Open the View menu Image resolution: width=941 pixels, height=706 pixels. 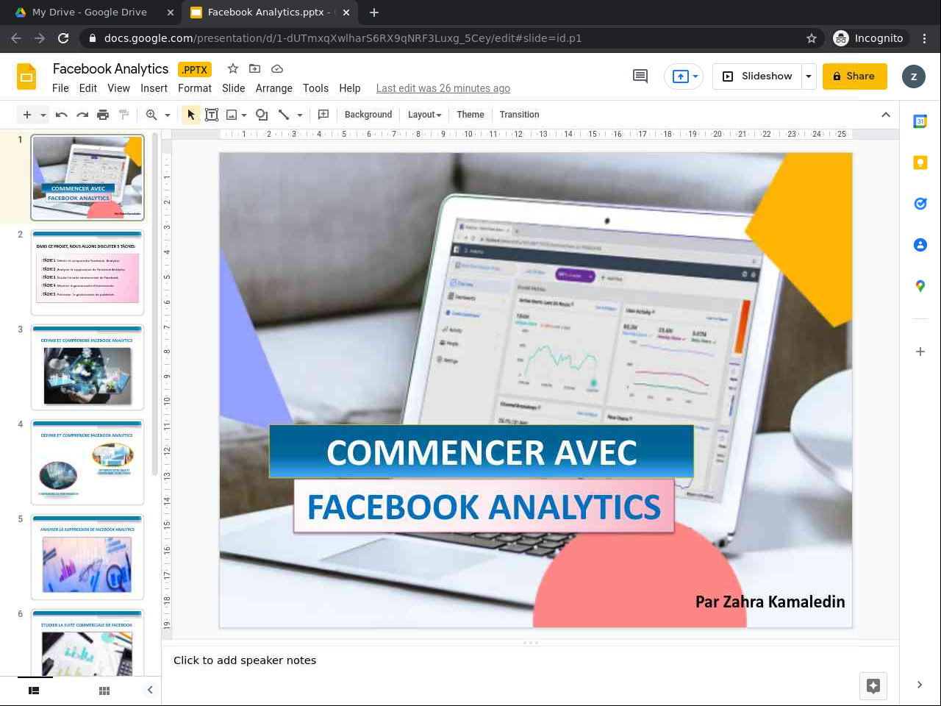(x=119, y=88)
